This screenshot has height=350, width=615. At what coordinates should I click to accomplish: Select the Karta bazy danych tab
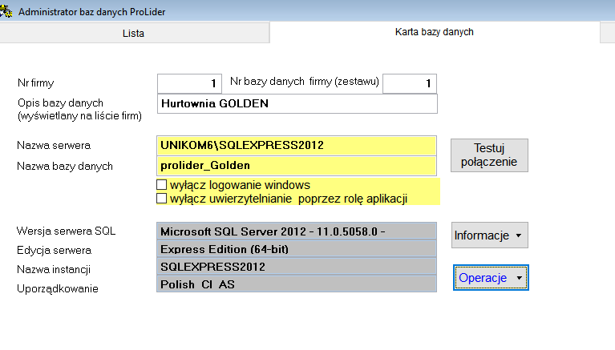(435, 32)
